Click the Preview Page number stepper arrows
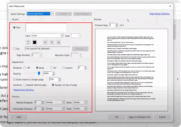Screen dimensions: 181x127 pyautogui.click(x=117, y=25)
